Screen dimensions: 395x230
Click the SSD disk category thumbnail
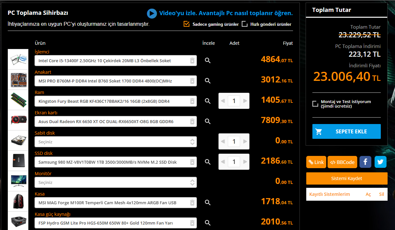[18, 161]
